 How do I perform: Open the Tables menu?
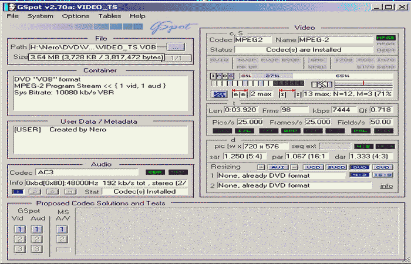[x=109, y=16]
